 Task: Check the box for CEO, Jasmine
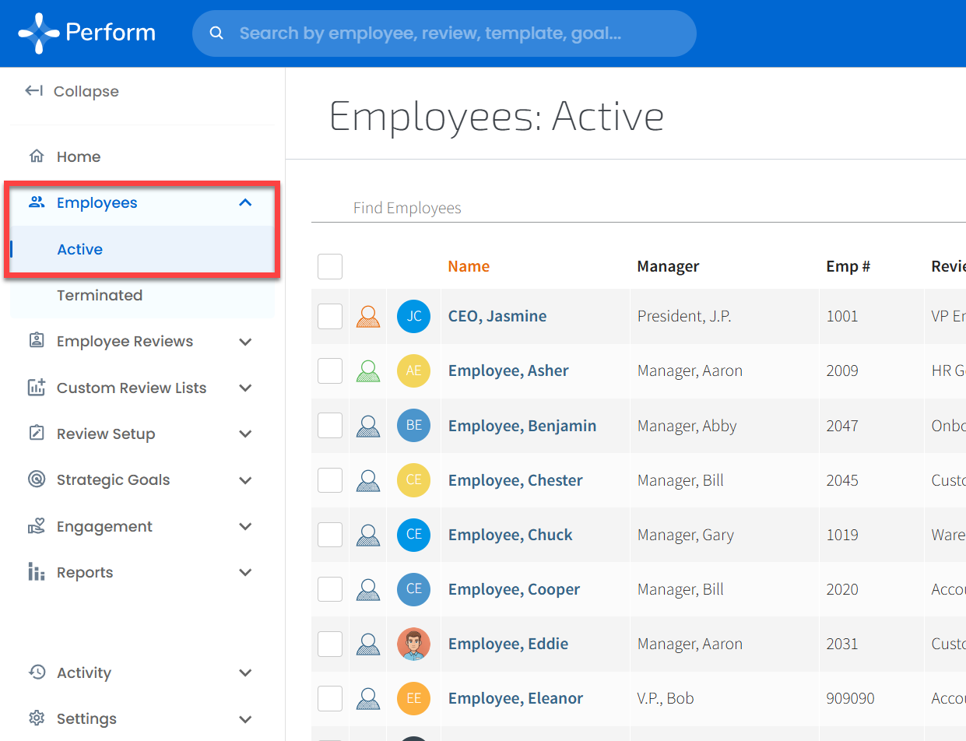(330, 316)
